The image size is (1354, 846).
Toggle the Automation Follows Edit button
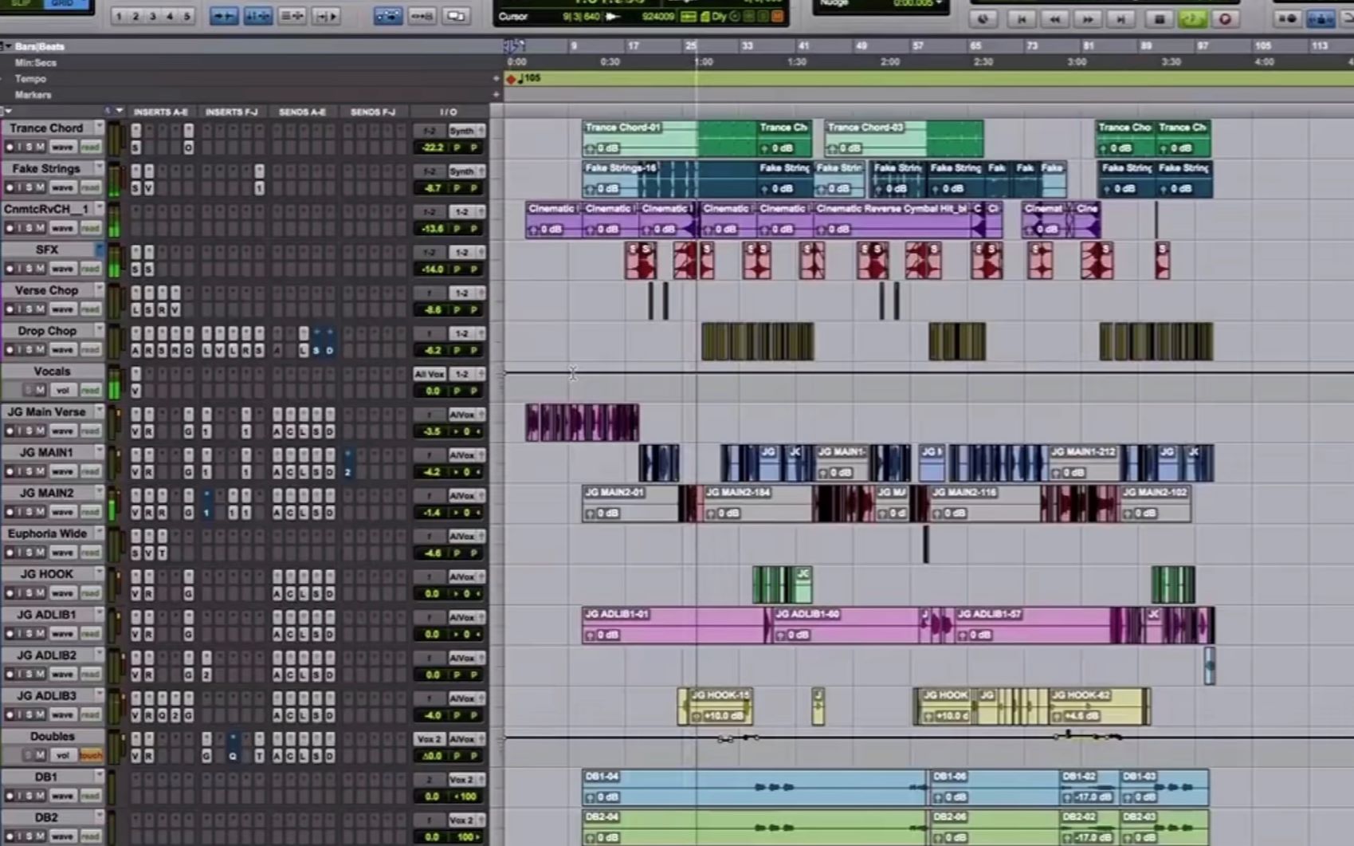tap(387, 16)
